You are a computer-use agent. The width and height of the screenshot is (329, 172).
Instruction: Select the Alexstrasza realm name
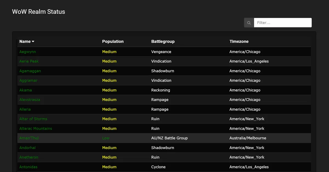pos(30,100)
